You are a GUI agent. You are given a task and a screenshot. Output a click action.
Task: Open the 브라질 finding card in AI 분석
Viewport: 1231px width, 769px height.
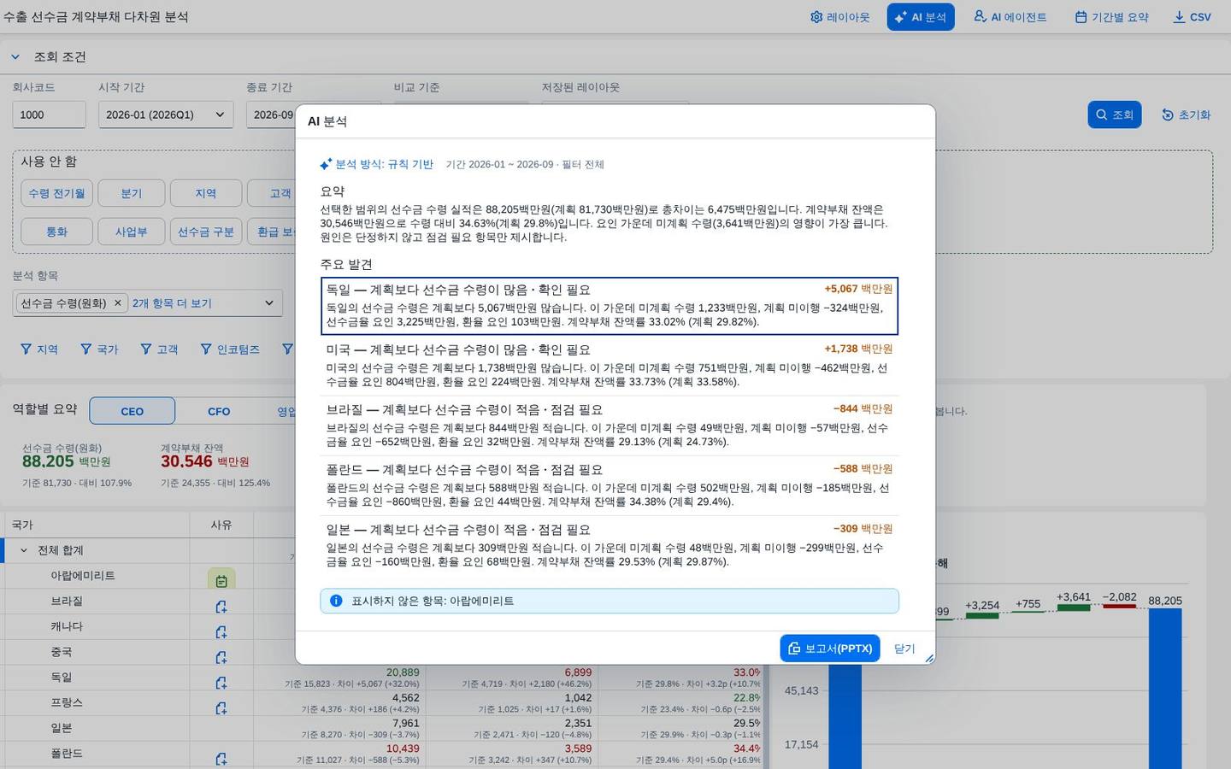pos(610,426)
